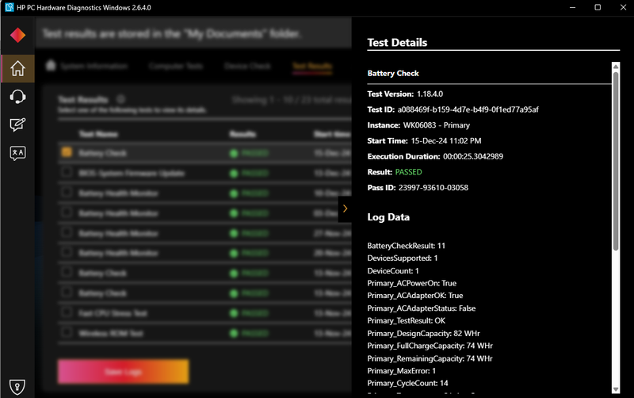The height and width of the screenshot is (398, 634).
Task: Minimize the HP PC Hardware Diagnostics window
Action: tap(572, 7)
